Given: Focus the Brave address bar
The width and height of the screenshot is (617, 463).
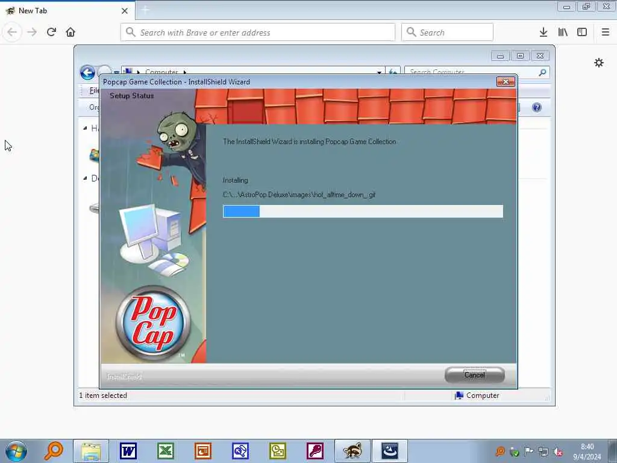Looking at the screenshot, I should [x=258, y=33].
